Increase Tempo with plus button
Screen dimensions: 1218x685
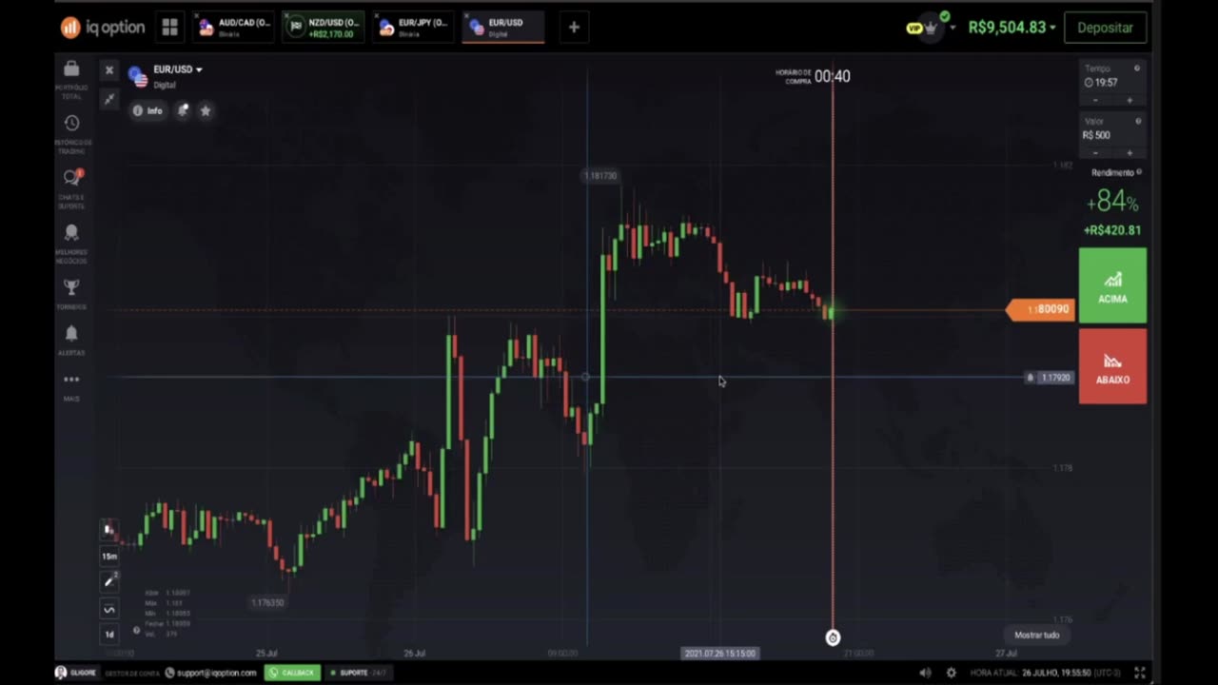pos(1130,100)
